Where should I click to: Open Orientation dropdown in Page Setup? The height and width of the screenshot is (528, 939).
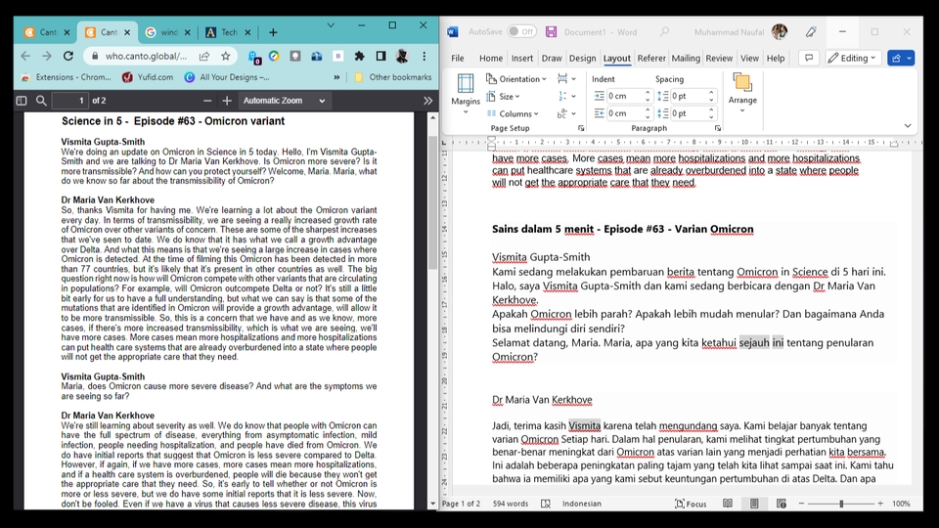[x=516, y=79]
